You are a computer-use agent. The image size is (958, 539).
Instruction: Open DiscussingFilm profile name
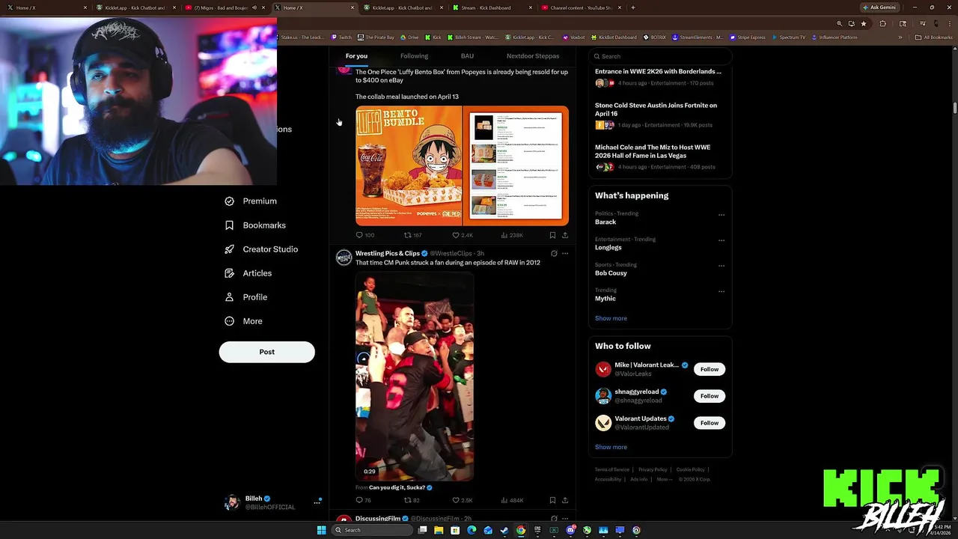(x=378, y=518)
